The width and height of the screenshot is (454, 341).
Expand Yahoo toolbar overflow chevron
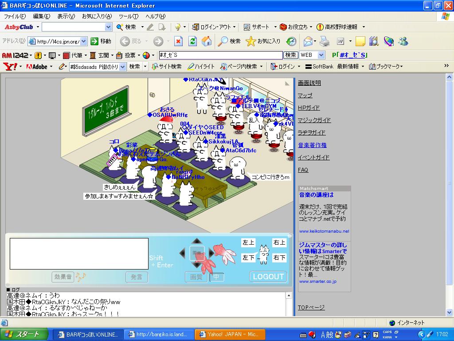coord(446,66)
